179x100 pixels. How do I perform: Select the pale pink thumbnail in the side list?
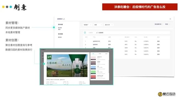click(x=93, y=58)
